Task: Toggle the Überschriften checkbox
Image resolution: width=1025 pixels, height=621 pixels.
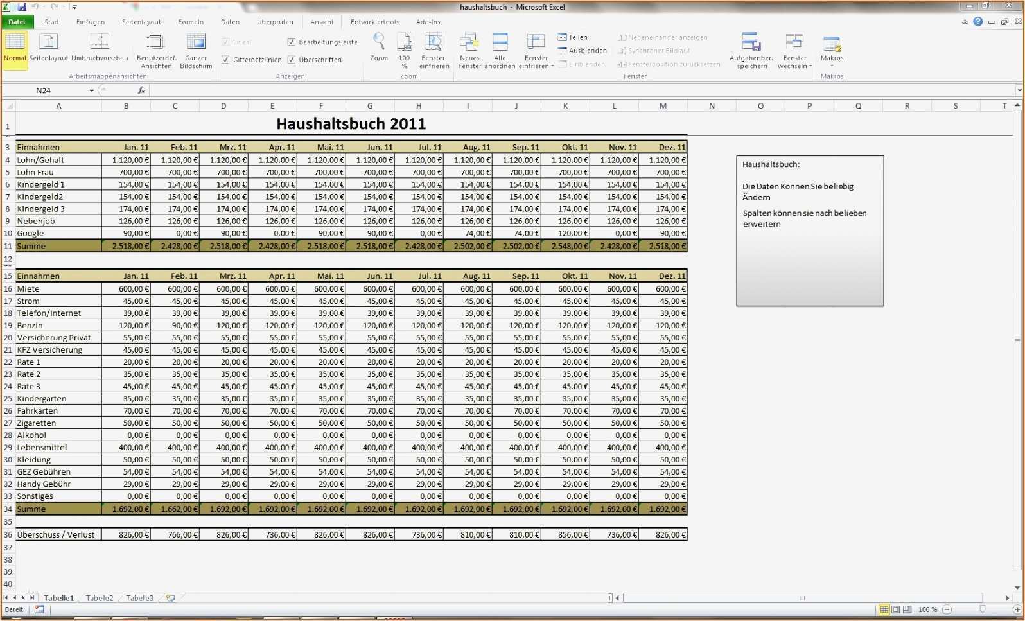Action: (292, 60)
